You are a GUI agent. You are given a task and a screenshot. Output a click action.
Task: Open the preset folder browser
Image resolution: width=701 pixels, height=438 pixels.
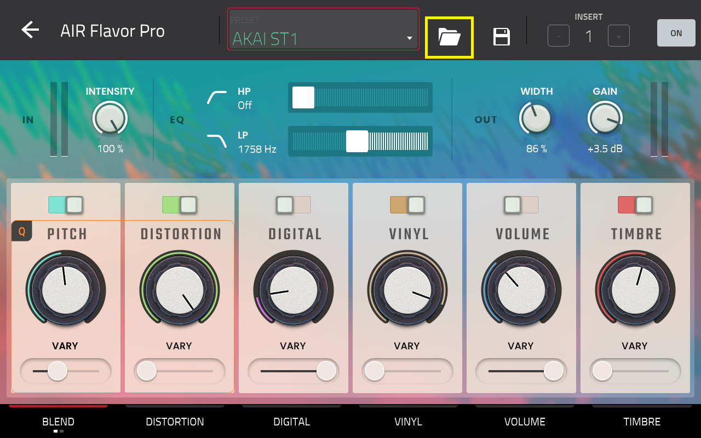(x=449, y=37)
